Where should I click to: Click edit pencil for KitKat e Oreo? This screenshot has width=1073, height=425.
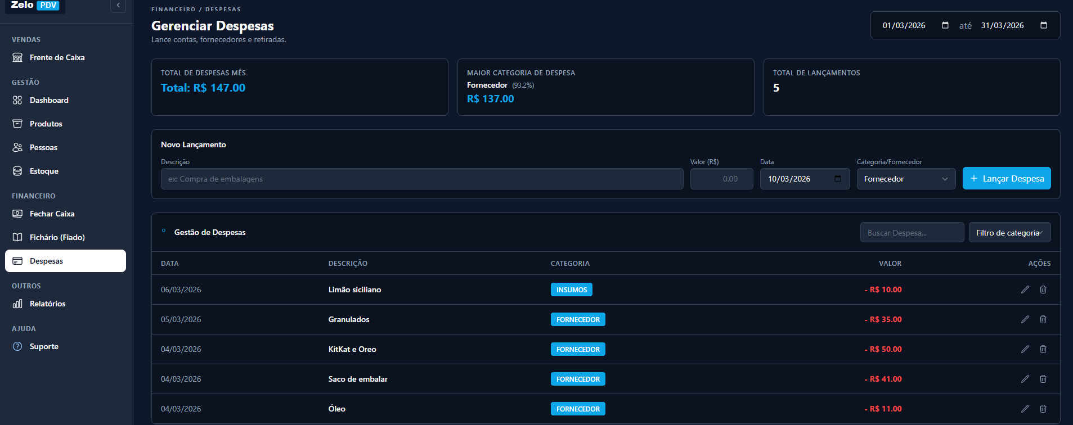point(1025,349)
